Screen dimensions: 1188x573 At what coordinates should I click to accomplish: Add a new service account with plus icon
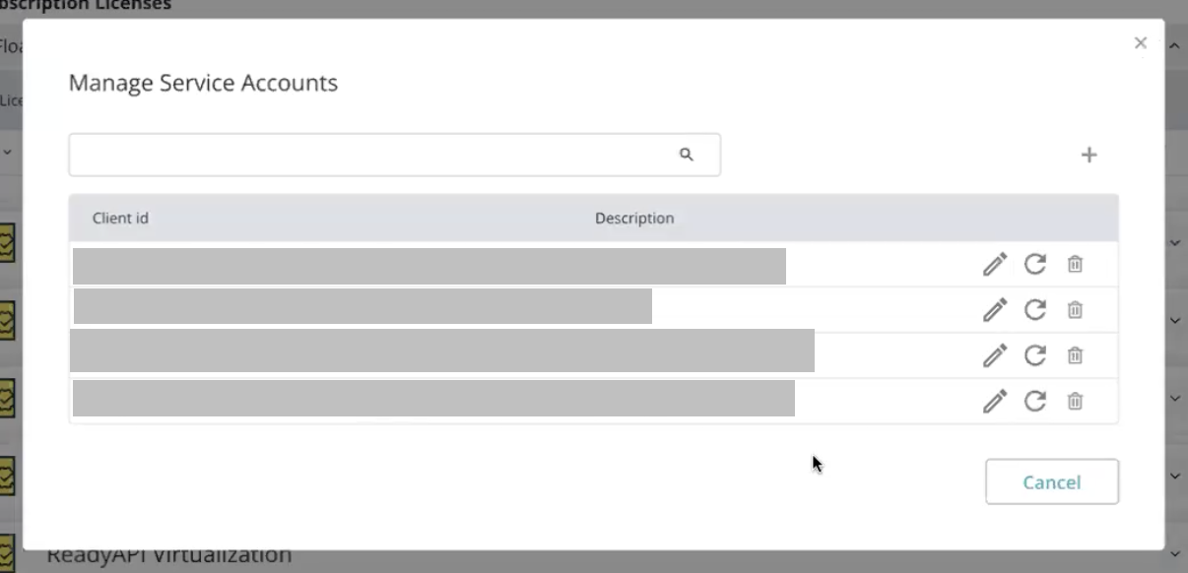coord(1089,155)
